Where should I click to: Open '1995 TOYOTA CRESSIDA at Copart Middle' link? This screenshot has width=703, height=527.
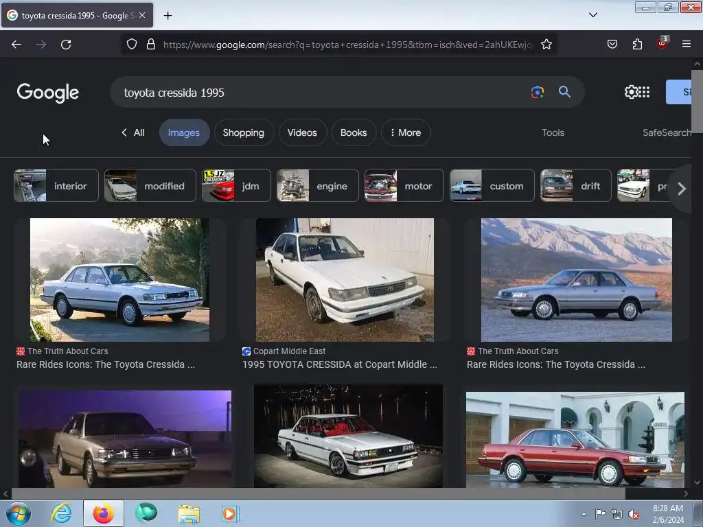coord(340,364)
